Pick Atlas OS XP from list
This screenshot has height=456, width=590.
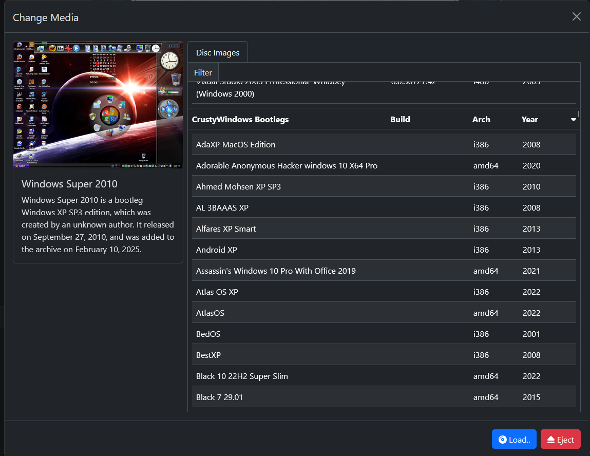pos(384,292)
